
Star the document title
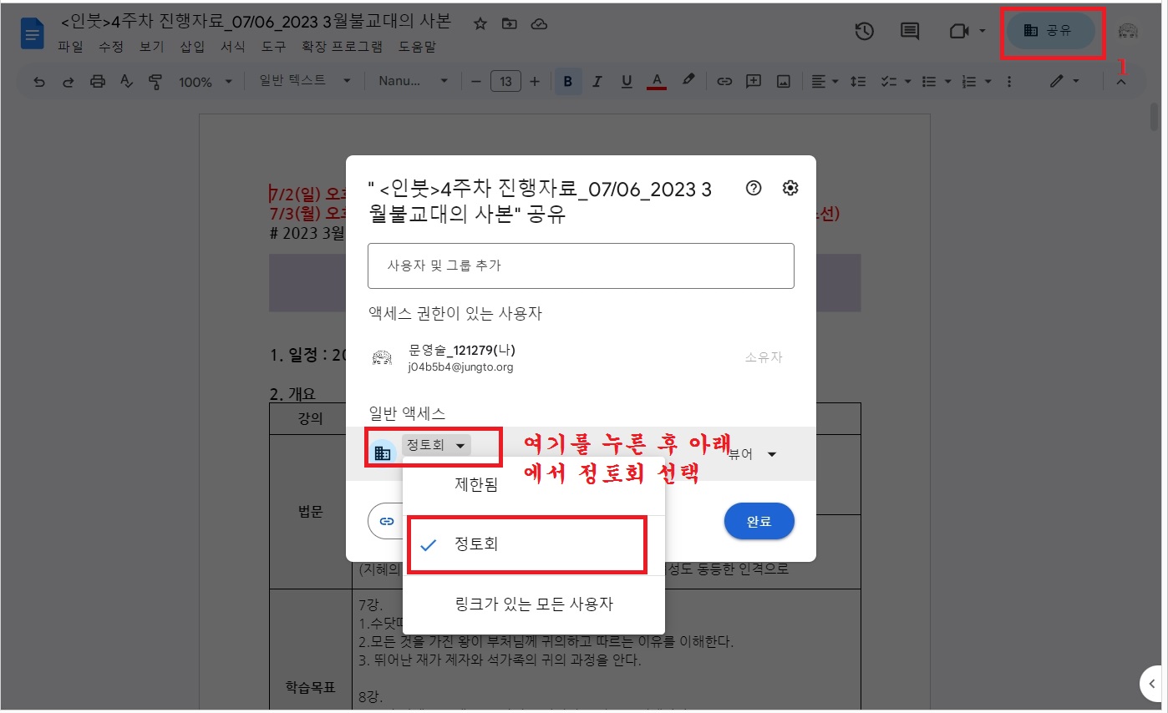[480, 24]
